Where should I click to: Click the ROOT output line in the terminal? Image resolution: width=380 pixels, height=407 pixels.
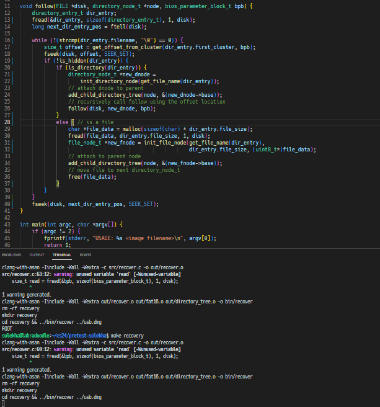click(x=7, y=329)
